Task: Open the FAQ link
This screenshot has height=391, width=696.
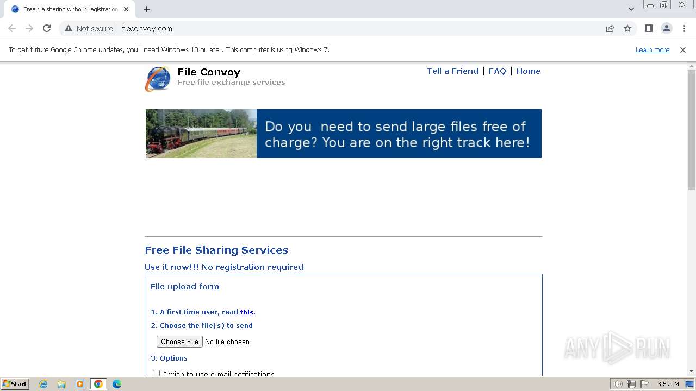Action: (497, 71)
